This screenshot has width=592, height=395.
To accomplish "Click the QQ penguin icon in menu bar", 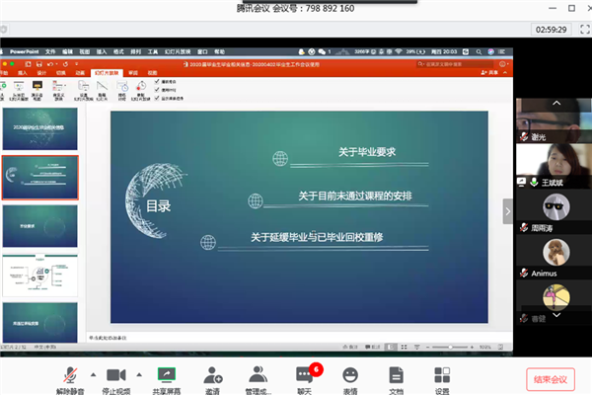I will pos(301,51).
